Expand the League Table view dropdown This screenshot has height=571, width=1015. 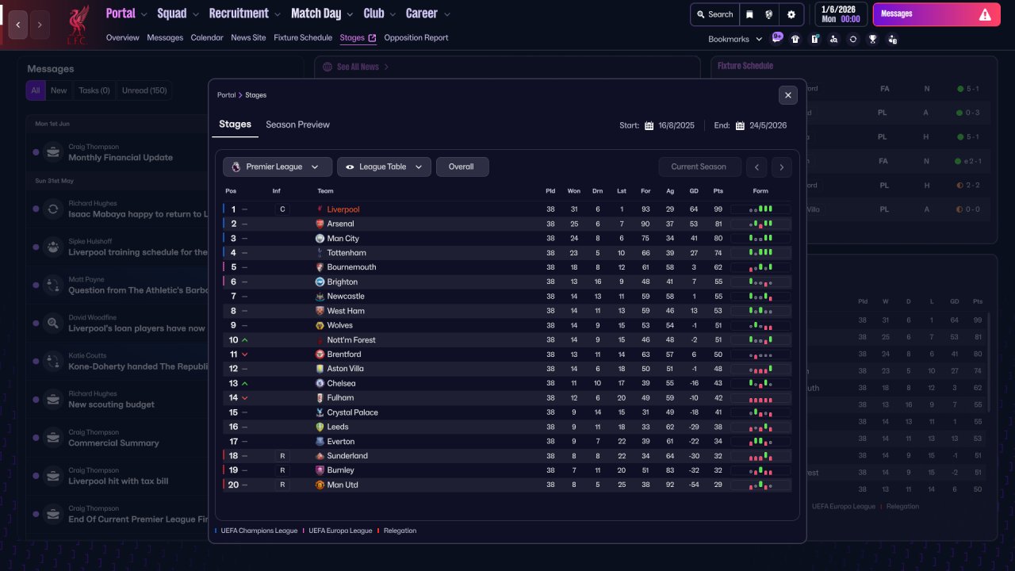click(385, 167)
